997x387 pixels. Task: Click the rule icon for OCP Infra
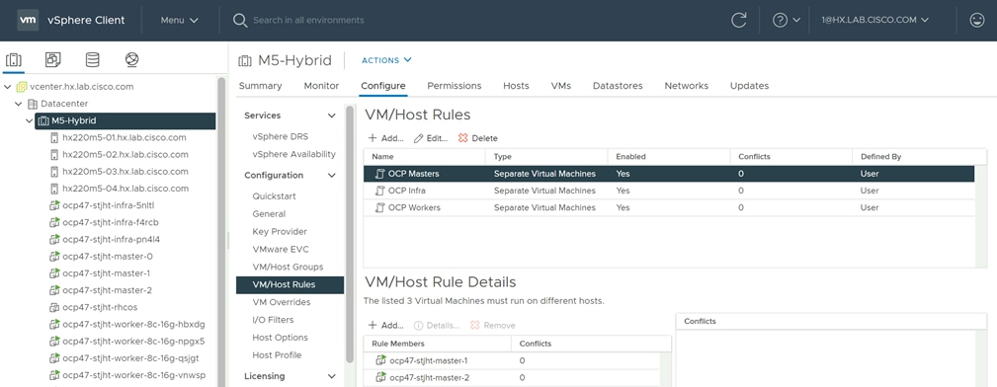pyautogui.click(x=379, y=191)
